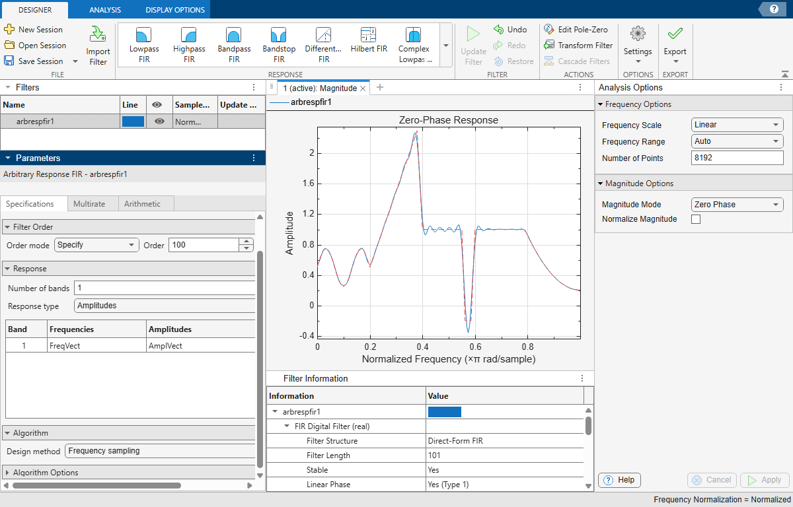Choose the Differentiator FIR response

pyautogui.click(x=324, y=46)
